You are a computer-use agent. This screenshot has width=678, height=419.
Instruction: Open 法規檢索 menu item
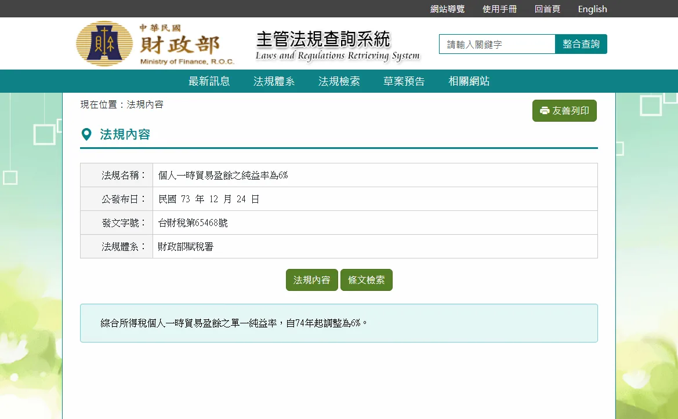point(339,81)
